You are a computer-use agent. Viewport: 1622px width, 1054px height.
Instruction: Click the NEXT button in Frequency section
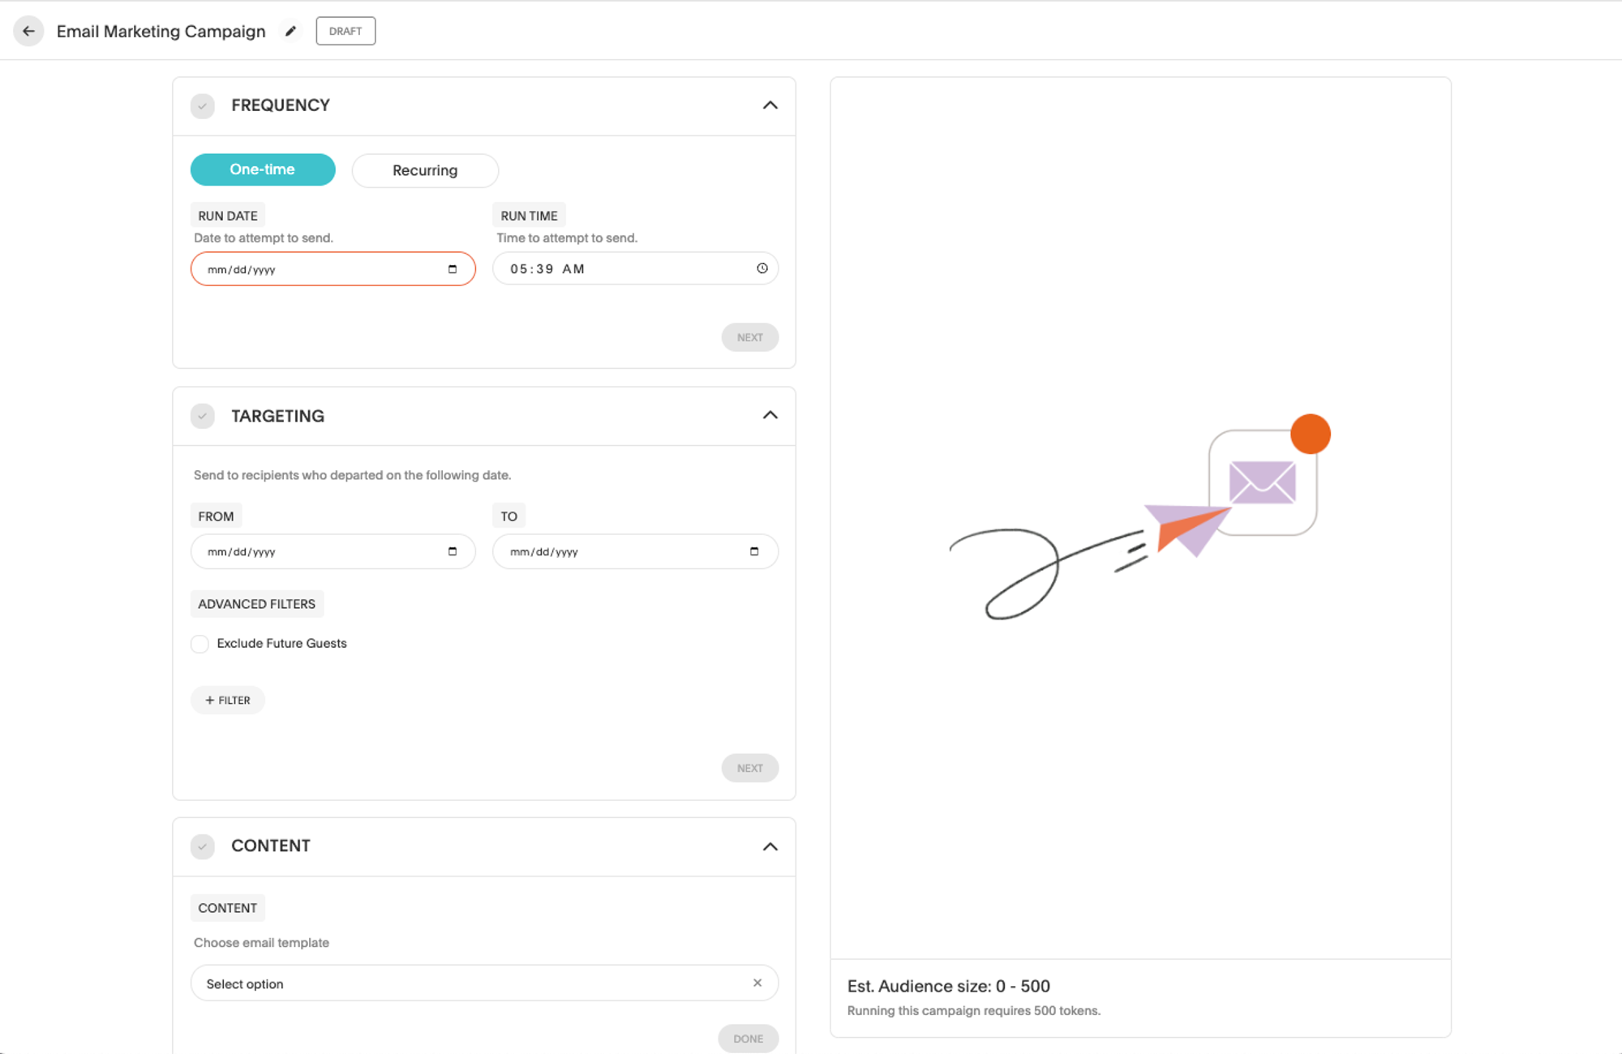749,336
